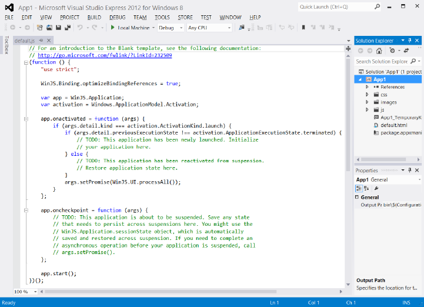Click the Save All toolbar icon
This screenshot has width=424, height=307.
point(68,27)
